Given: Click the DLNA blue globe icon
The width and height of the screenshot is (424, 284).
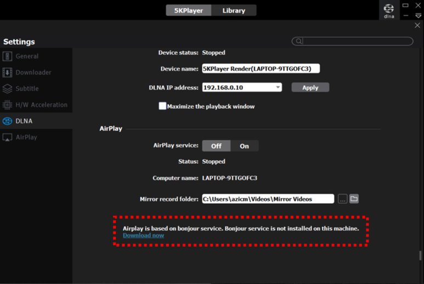Looking at the screenshot, I should pos(7,121).
